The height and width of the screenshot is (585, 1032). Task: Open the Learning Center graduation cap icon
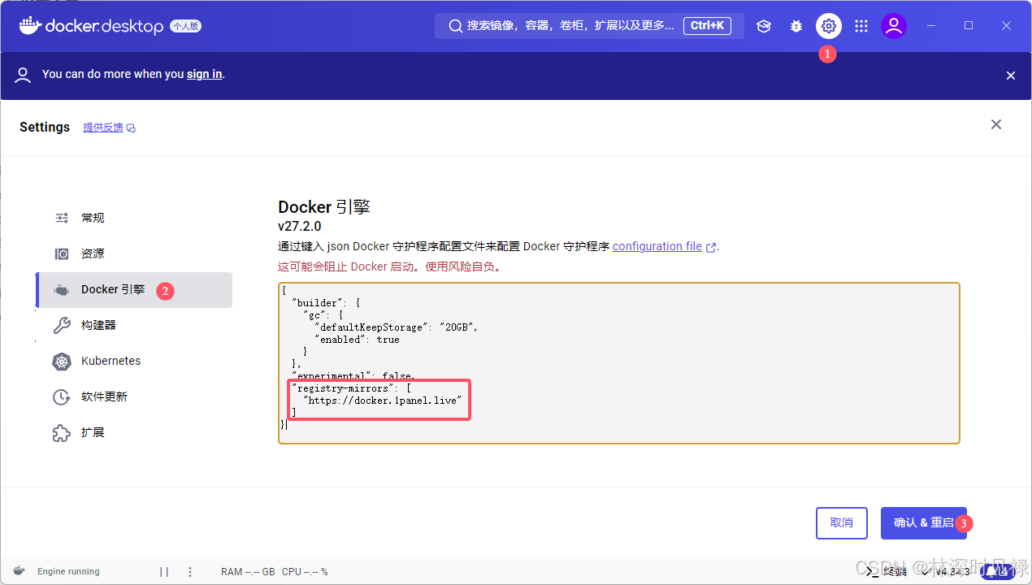pos(764,26)
